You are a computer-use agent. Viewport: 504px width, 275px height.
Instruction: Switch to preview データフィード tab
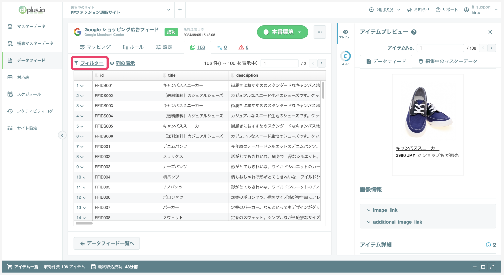386,61
